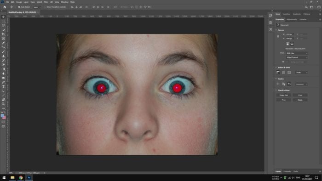The height and width of the screenshot is (181, 322).
Task: Open the foreground color swatch picker
Action: 2,116
